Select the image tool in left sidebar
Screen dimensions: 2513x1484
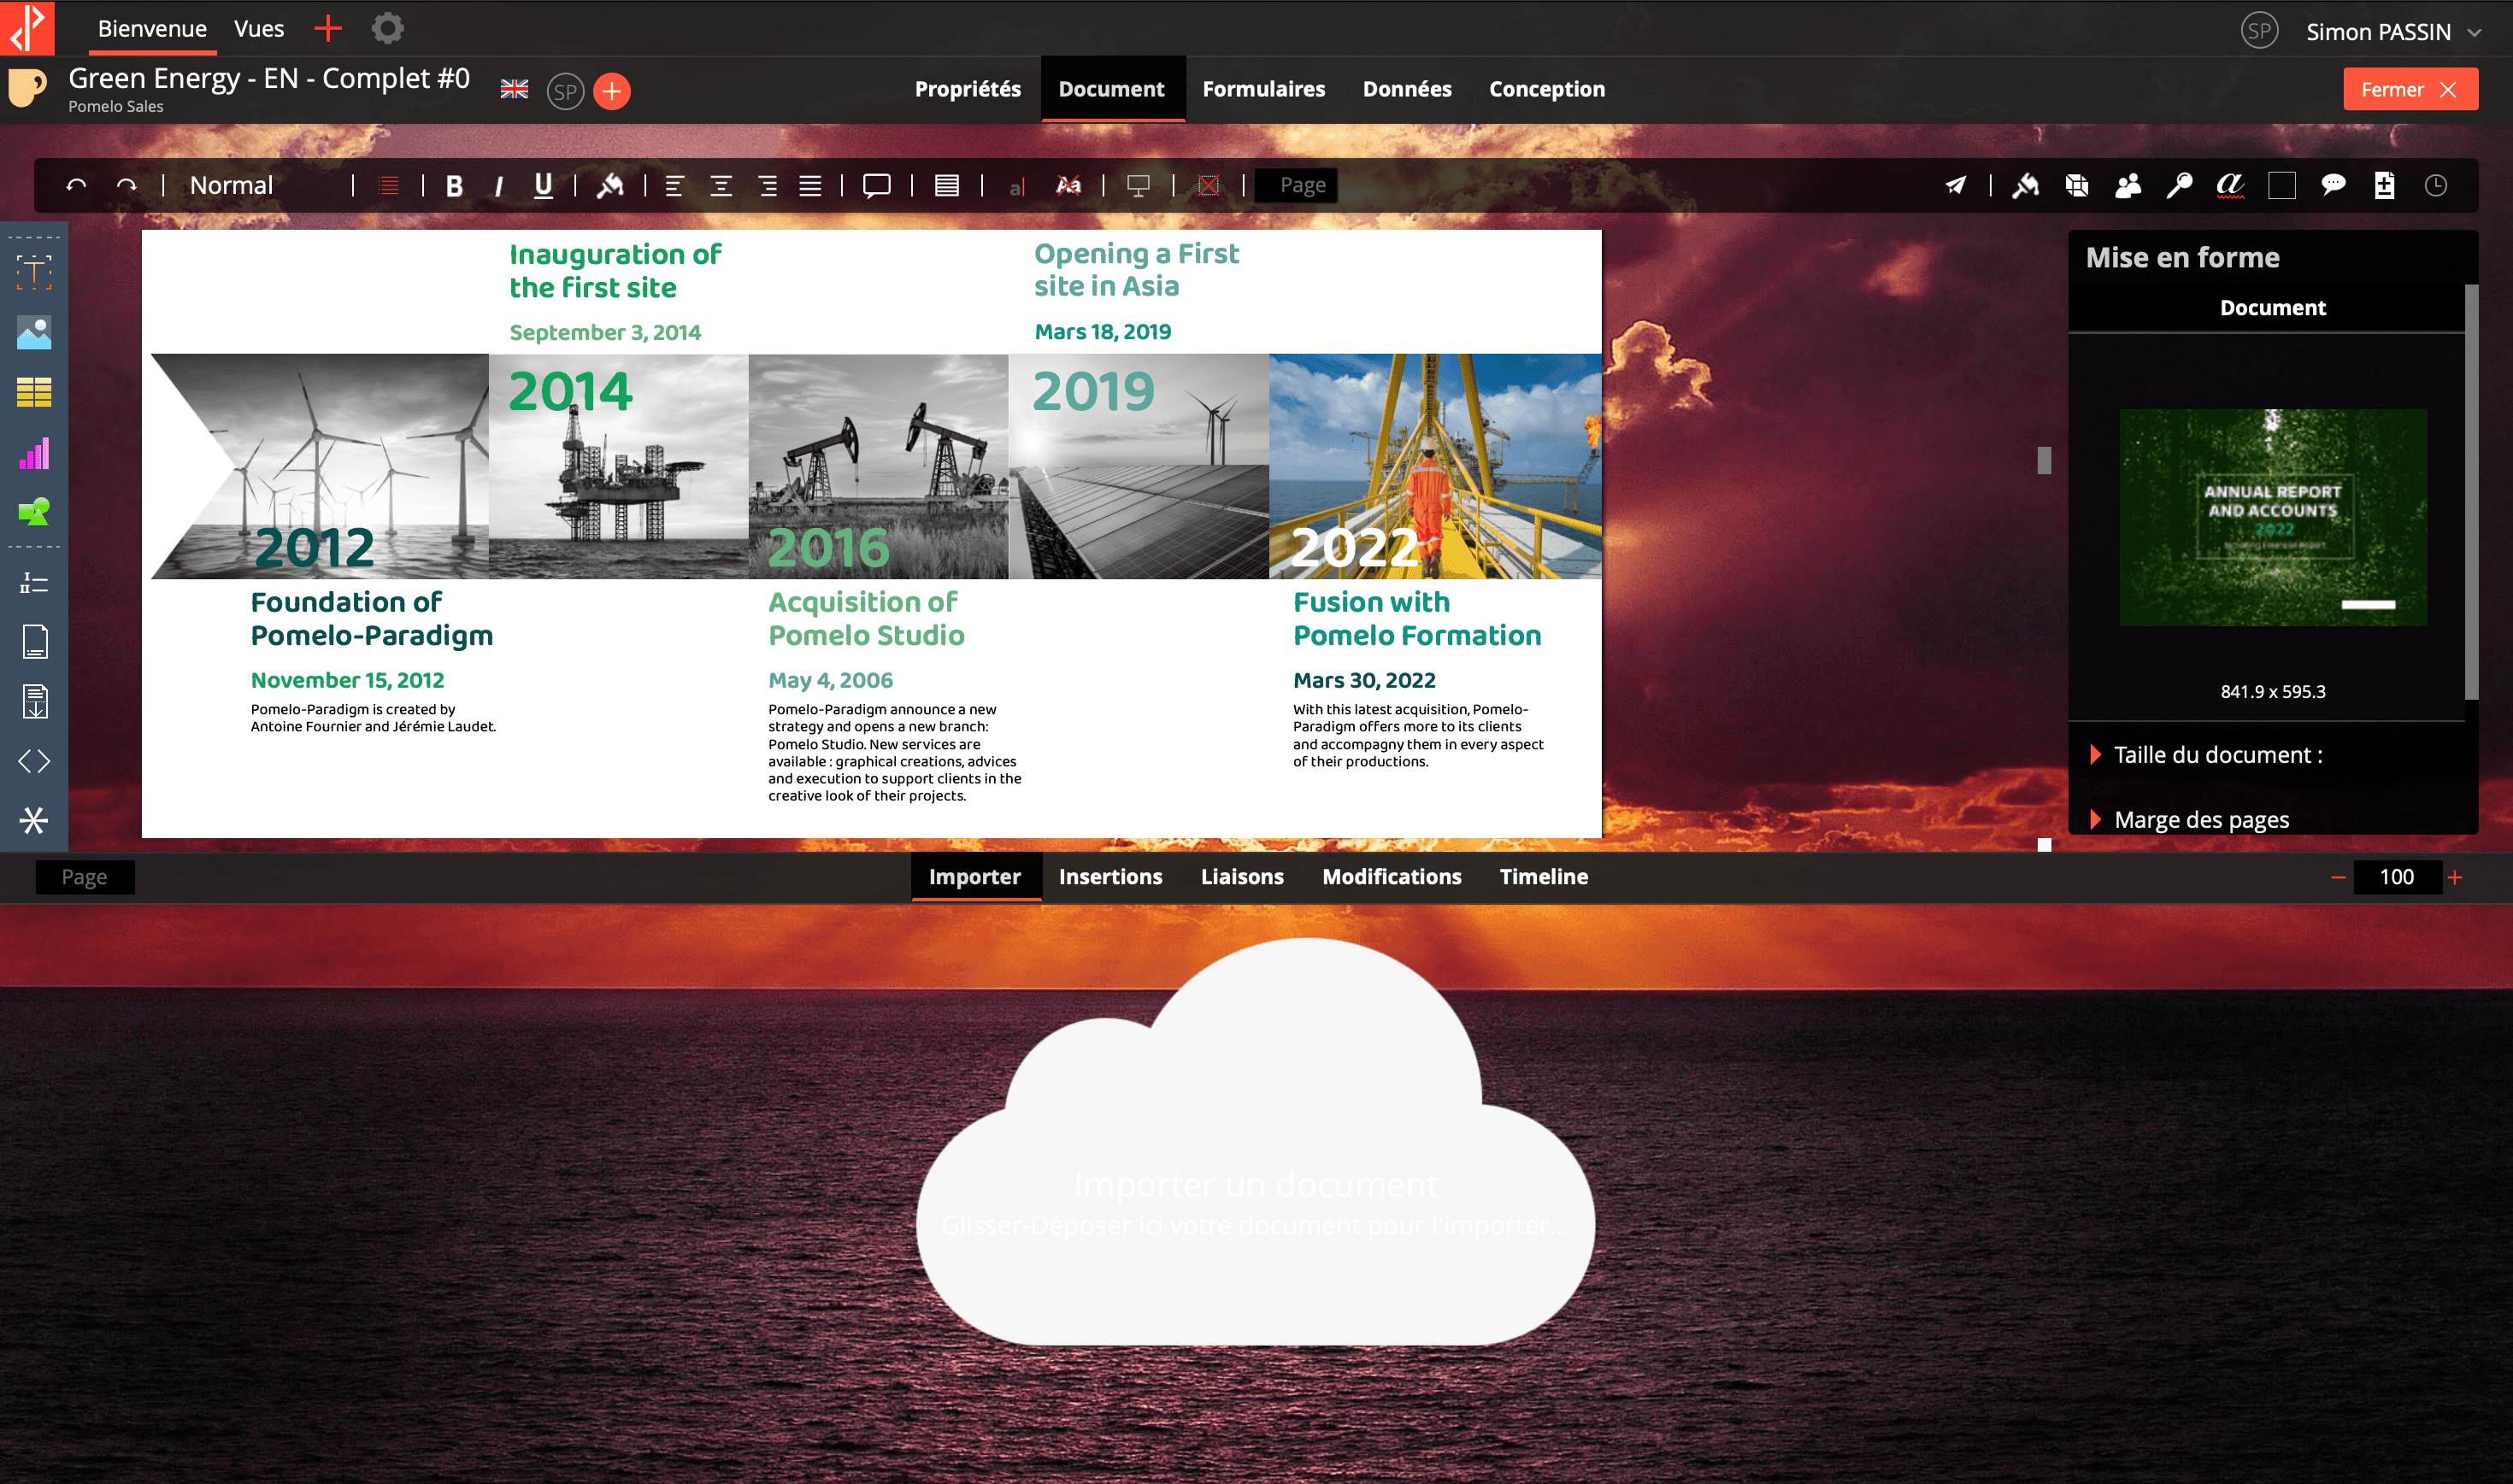pyautogui.click(x=34, y=332)
